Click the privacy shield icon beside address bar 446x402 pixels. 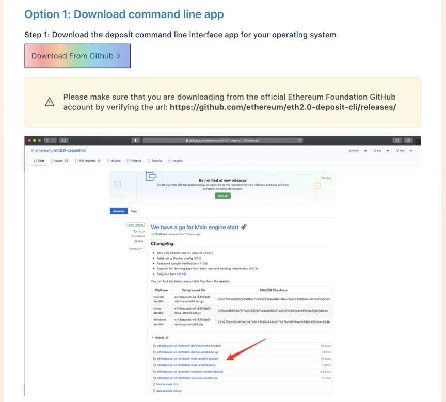pos(136,140)
